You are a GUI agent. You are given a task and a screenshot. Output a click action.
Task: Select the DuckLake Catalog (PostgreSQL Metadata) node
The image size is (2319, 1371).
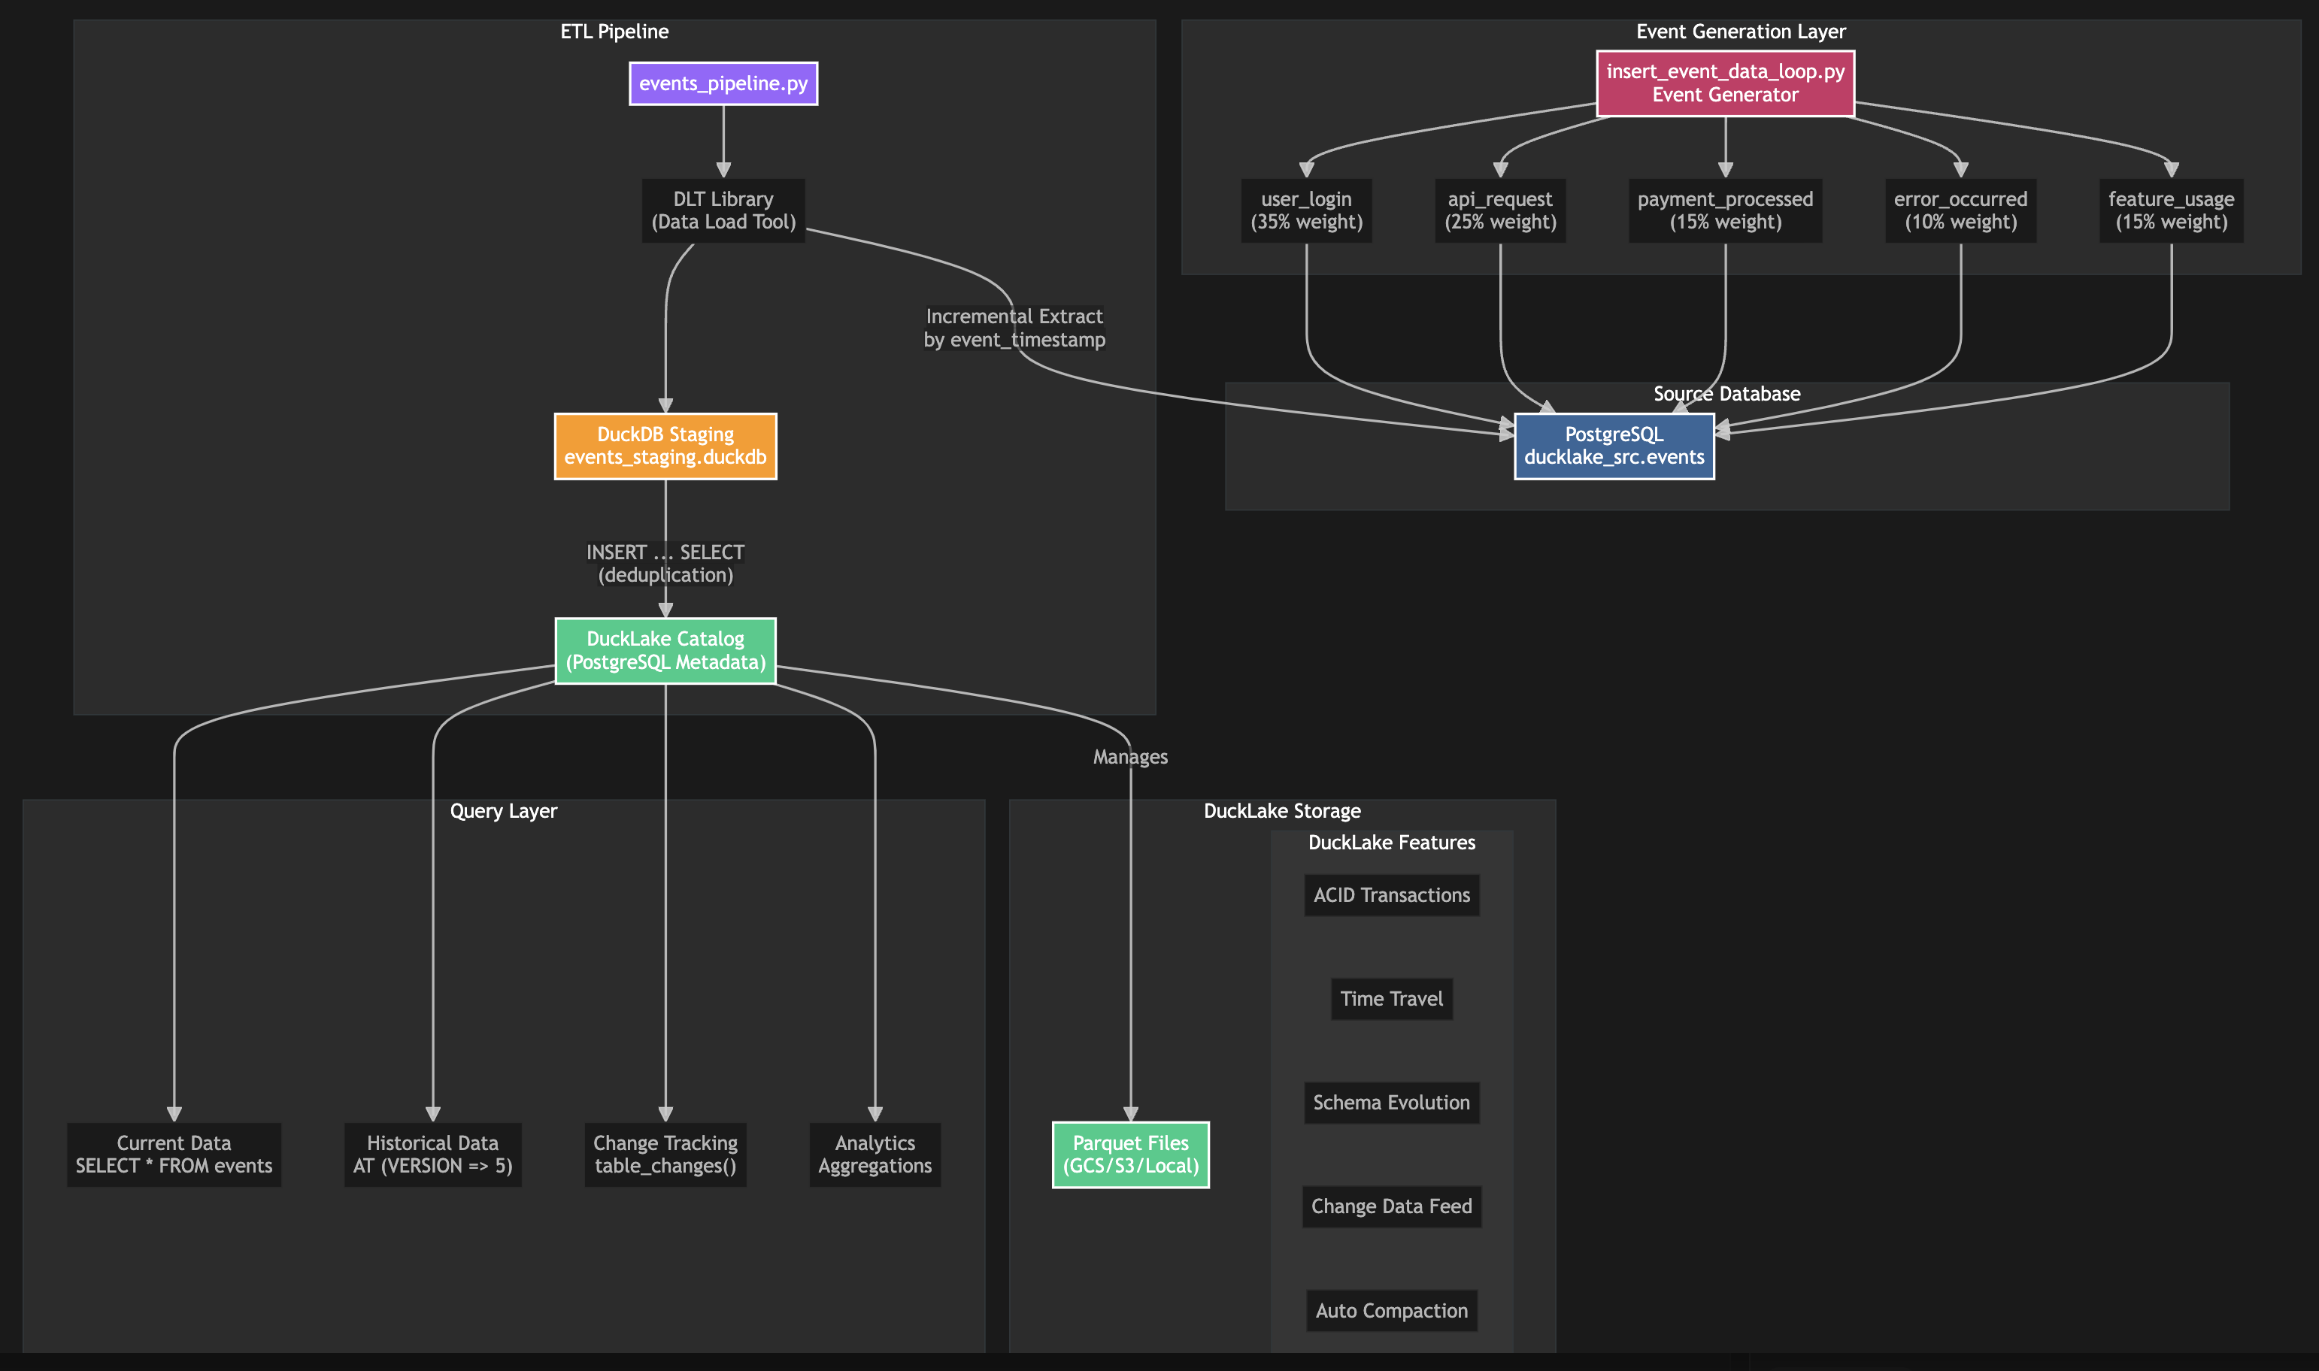[665, 650]
